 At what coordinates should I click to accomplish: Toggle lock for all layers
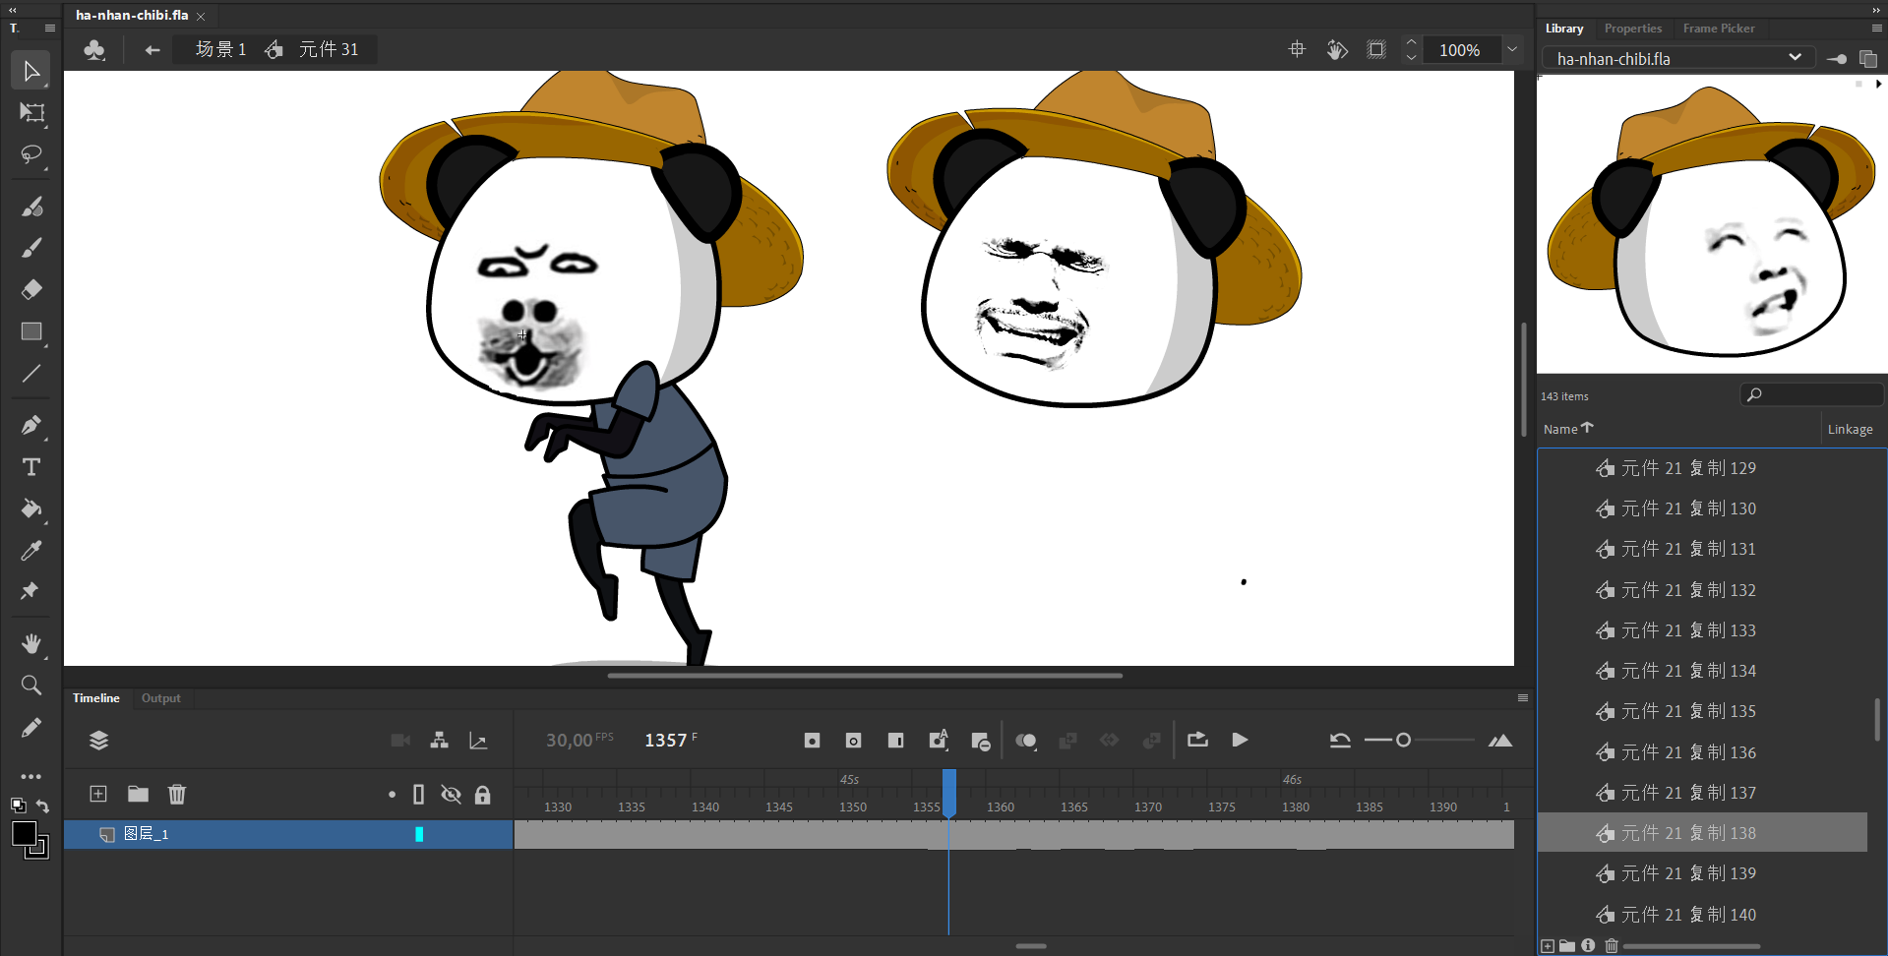pos(482,795)
